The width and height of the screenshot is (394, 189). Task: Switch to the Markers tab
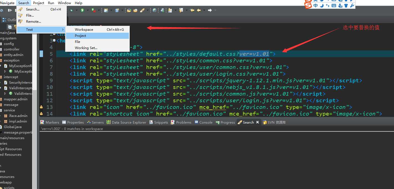pos(50,122)
